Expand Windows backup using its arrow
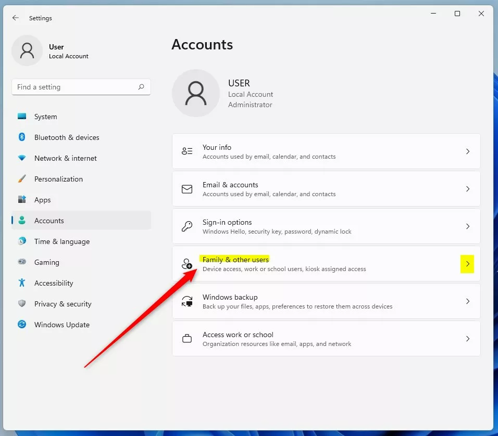This screenshot has width=498, height=436. [467, 301]
